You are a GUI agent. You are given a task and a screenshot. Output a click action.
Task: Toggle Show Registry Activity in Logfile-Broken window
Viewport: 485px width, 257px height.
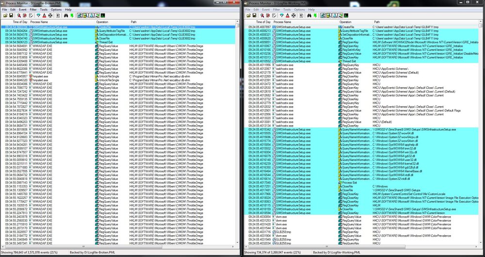[79, 16]
